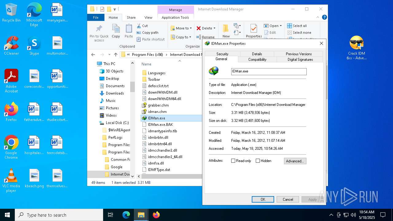393x221 pixels.
Task: Edit the IDMan.exe filename field
Action: click(x=269, y=71)
